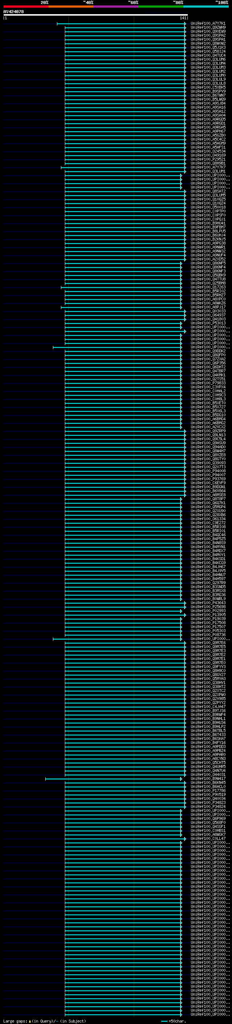Click the end position label 141
Image resolution: width=232 pixels, height=1024 pixels.
click(183, 18)
